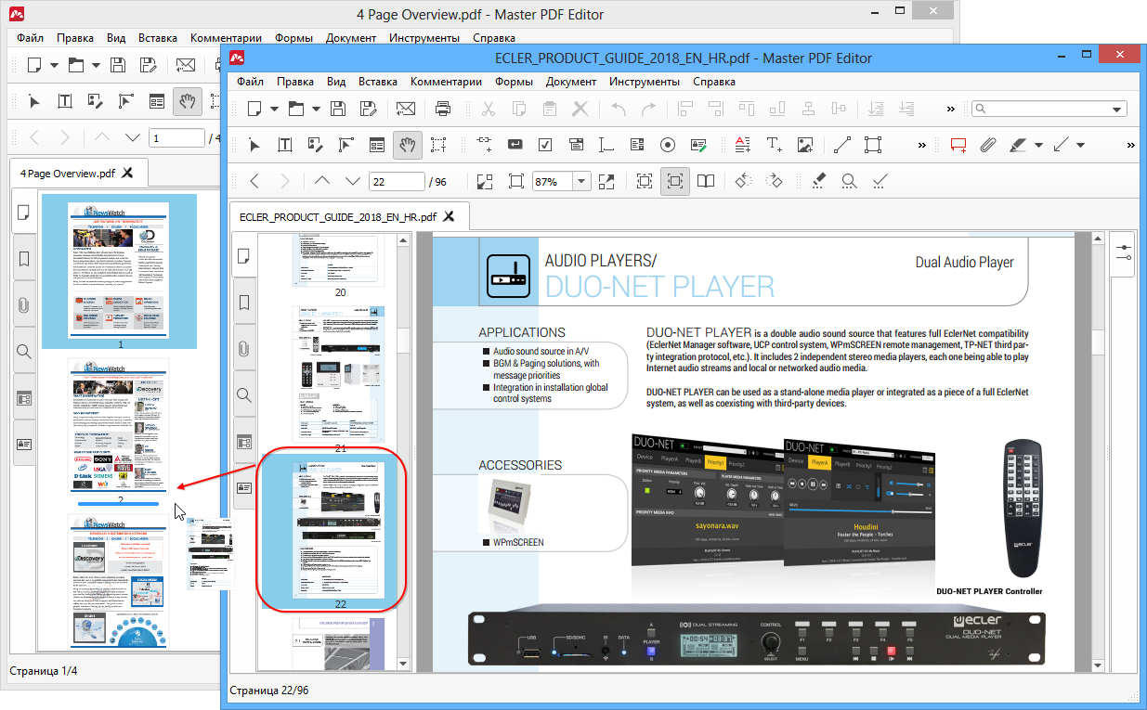Toggle the Hand tool in ECLER toolbar

407,145
